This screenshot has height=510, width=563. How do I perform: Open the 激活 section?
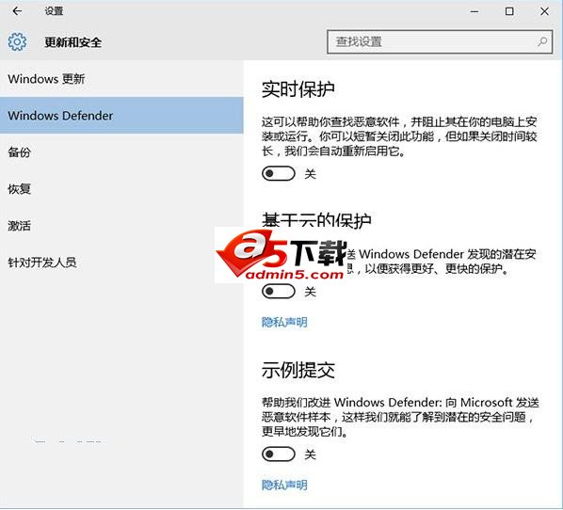121,226
